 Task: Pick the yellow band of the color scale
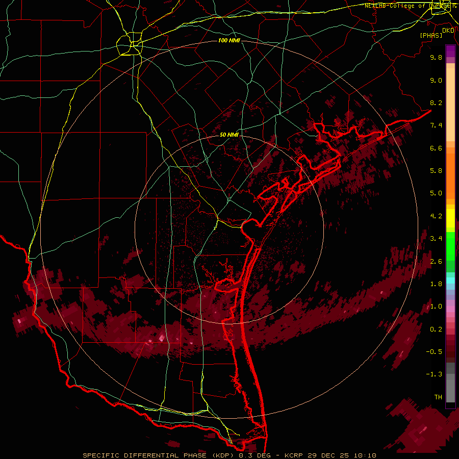tap(450, 218)
